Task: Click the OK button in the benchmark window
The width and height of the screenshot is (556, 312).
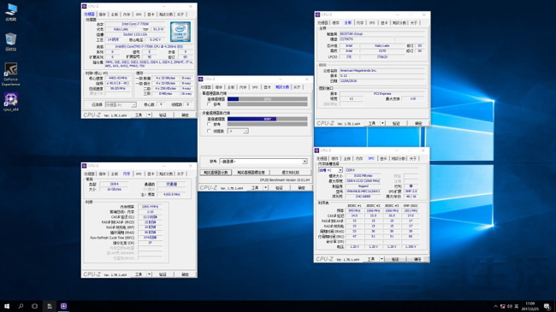Action: 301,187
